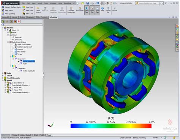Collapse the Data Sets and Views node
This screenshot has height=140, width=180.
tap(8, 42)
